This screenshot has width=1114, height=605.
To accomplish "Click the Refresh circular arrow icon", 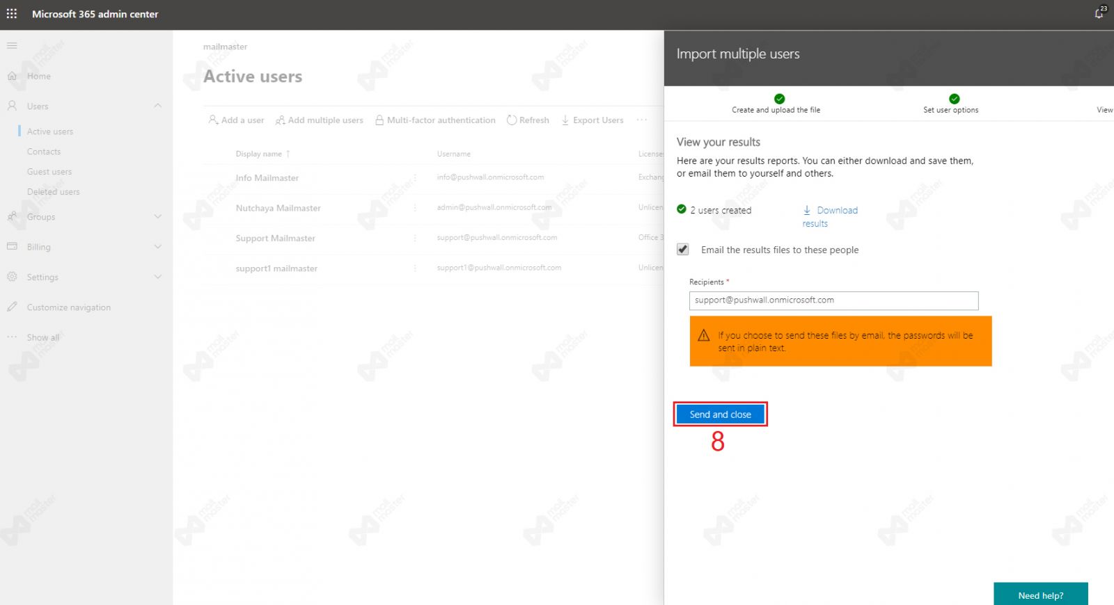I will (512, 120).
